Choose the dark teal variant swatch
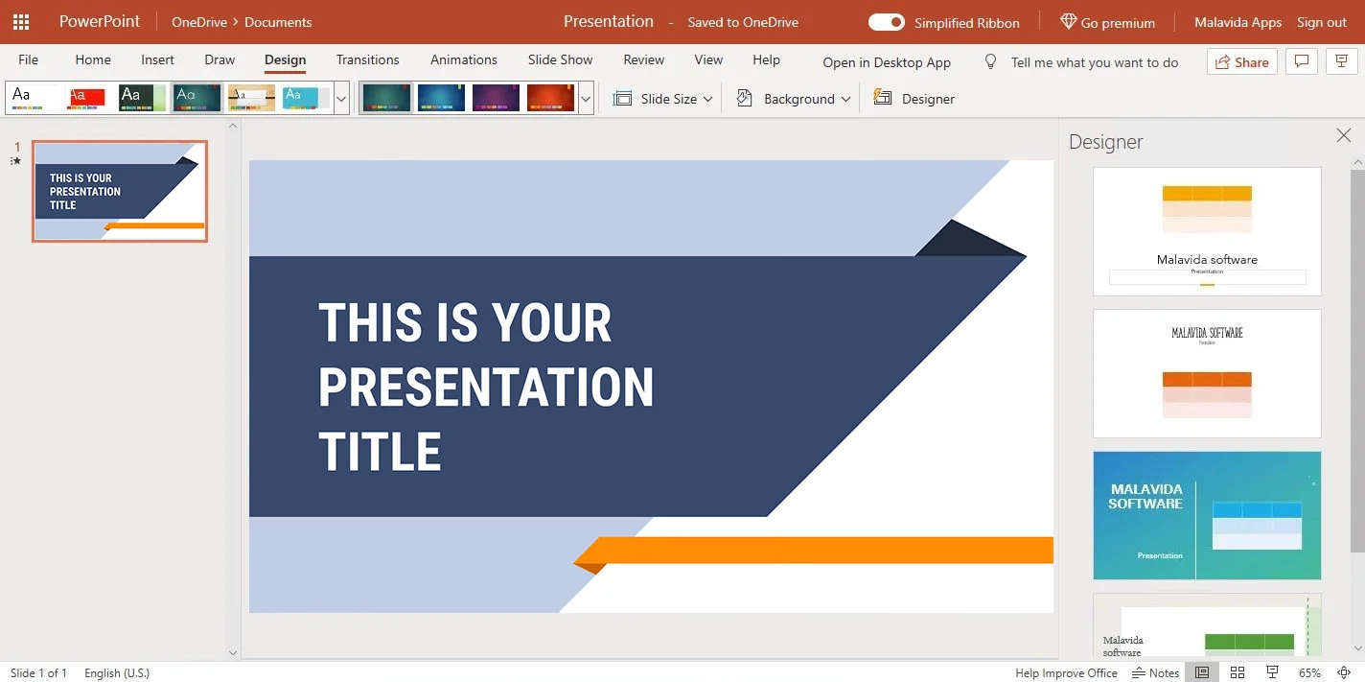Viewport: 1365px width, 682px height. [386, 98]
